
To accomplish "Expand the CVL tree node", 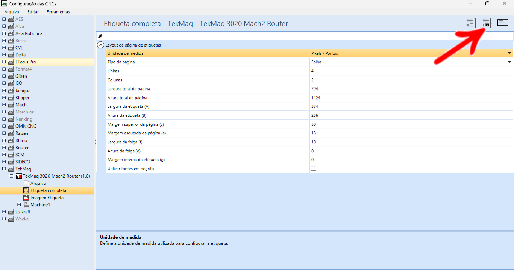I will [4, 48].
